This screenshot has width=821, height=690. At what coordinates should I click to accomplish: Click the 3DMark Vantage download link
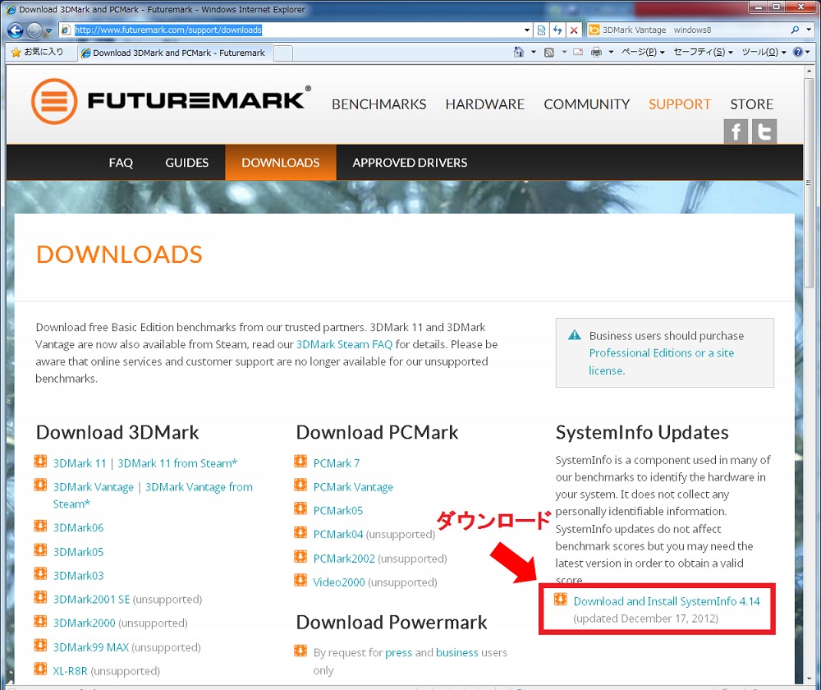pyautogui.click(x=94, y=487)
